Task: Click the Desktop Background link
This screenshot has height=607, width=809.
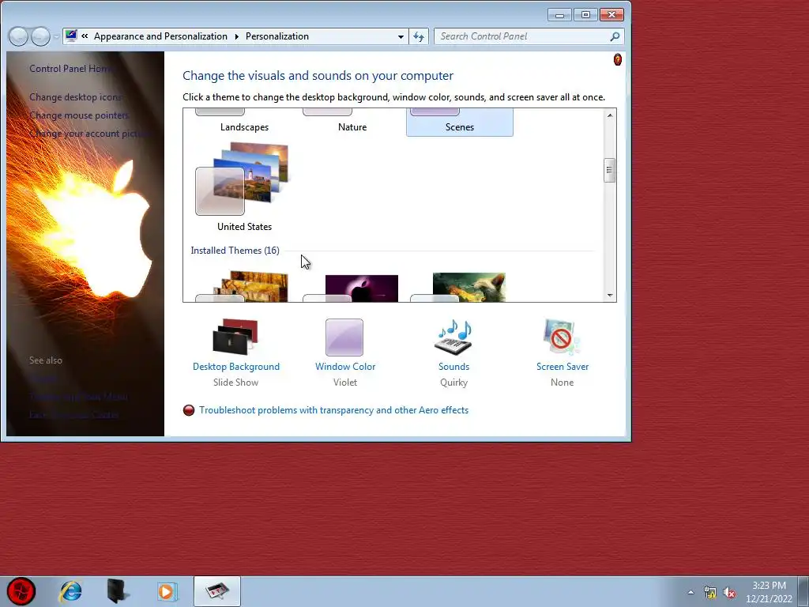Action: [x=235, y=367]
